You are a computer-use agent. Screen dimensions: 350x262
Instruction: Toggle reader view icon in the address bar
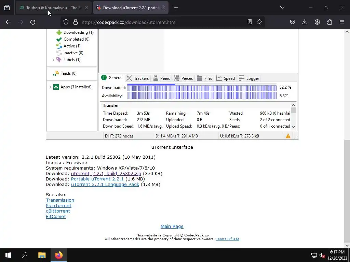[x=250, y=22]
